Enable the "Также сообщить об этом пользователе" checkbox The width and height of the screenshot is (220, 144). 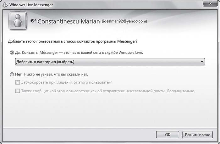18,91
